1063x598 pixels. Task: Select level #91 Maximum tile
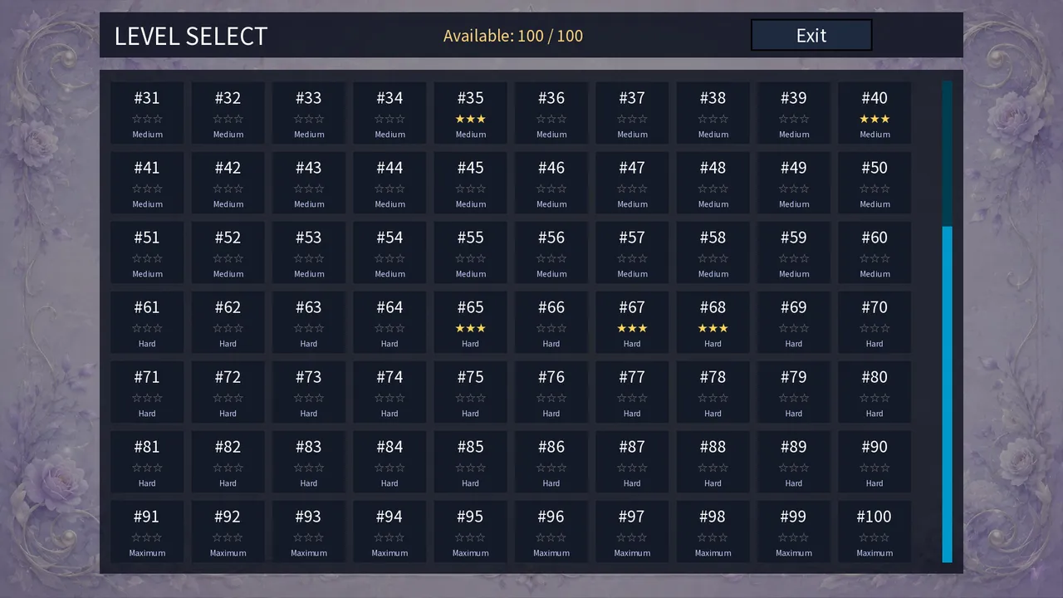click(147, 532)
